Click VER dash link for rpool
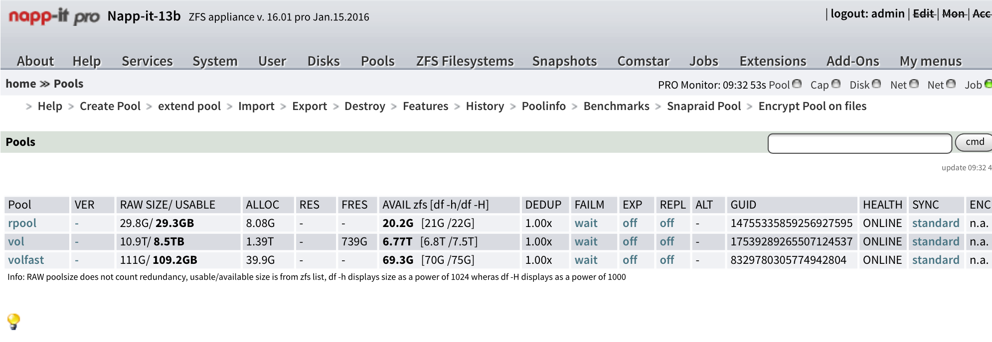This screenshot has width=992, height=342. pyautogui.click(x=77, y=224)
